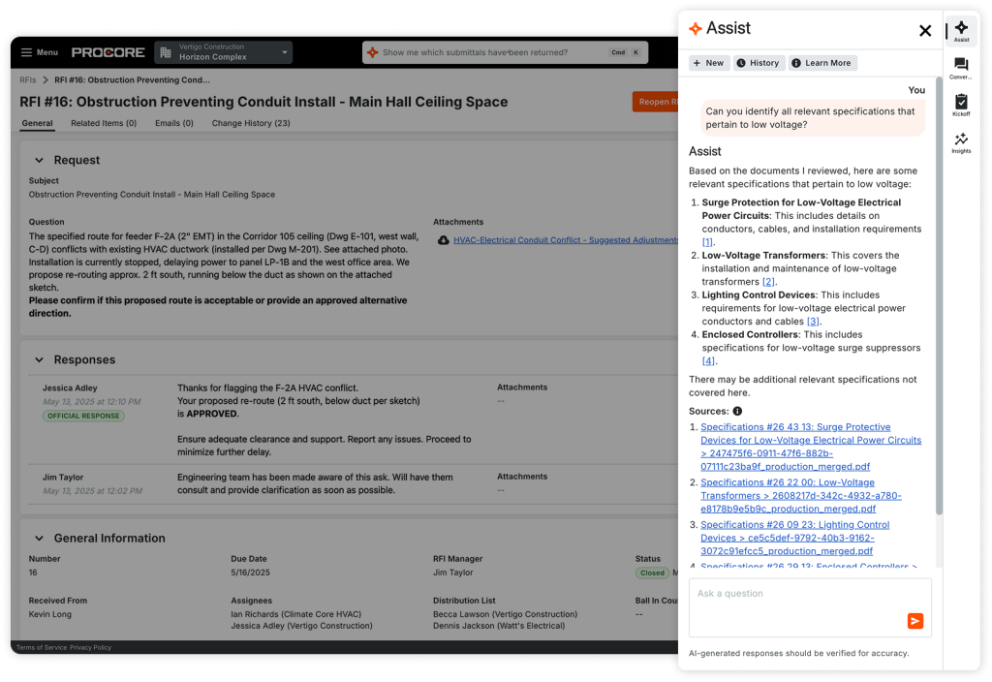The height and width of the screenshot is (682, 992).
Task: Click the 'Ask a question' input field
Action: 810,608
